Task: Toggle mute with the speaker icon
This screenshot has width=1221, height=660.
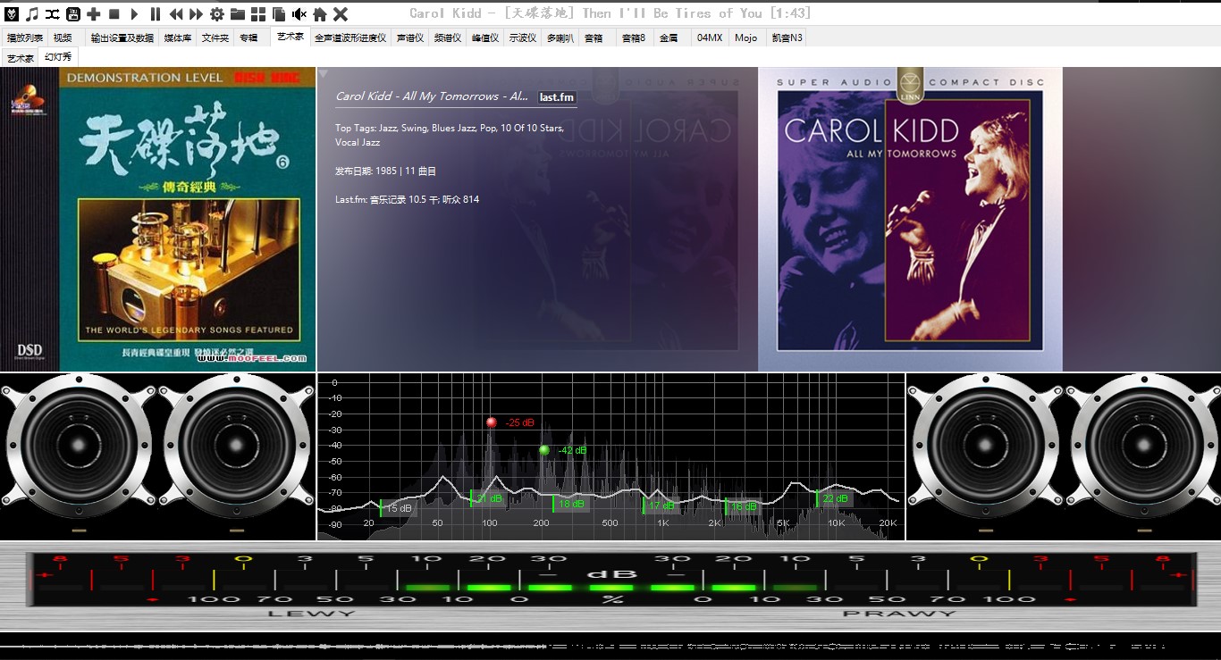Action: pyautogui.click(x=299, y=13)
